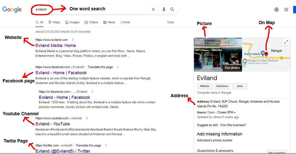The width and height of the screenshot is (296, 154).
Task: Click the Questions & answers heading
Action: tap(215, 150)
